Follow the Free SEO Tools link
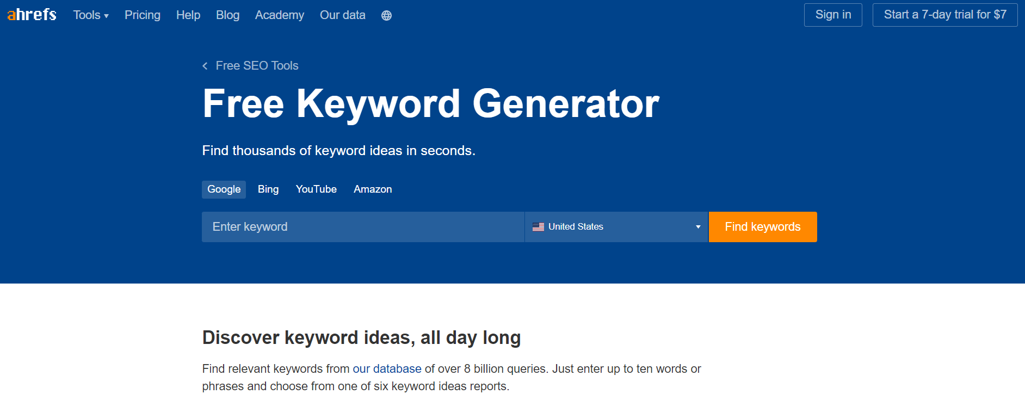Screen dimensions: 1025x400 tap(257, 66)
